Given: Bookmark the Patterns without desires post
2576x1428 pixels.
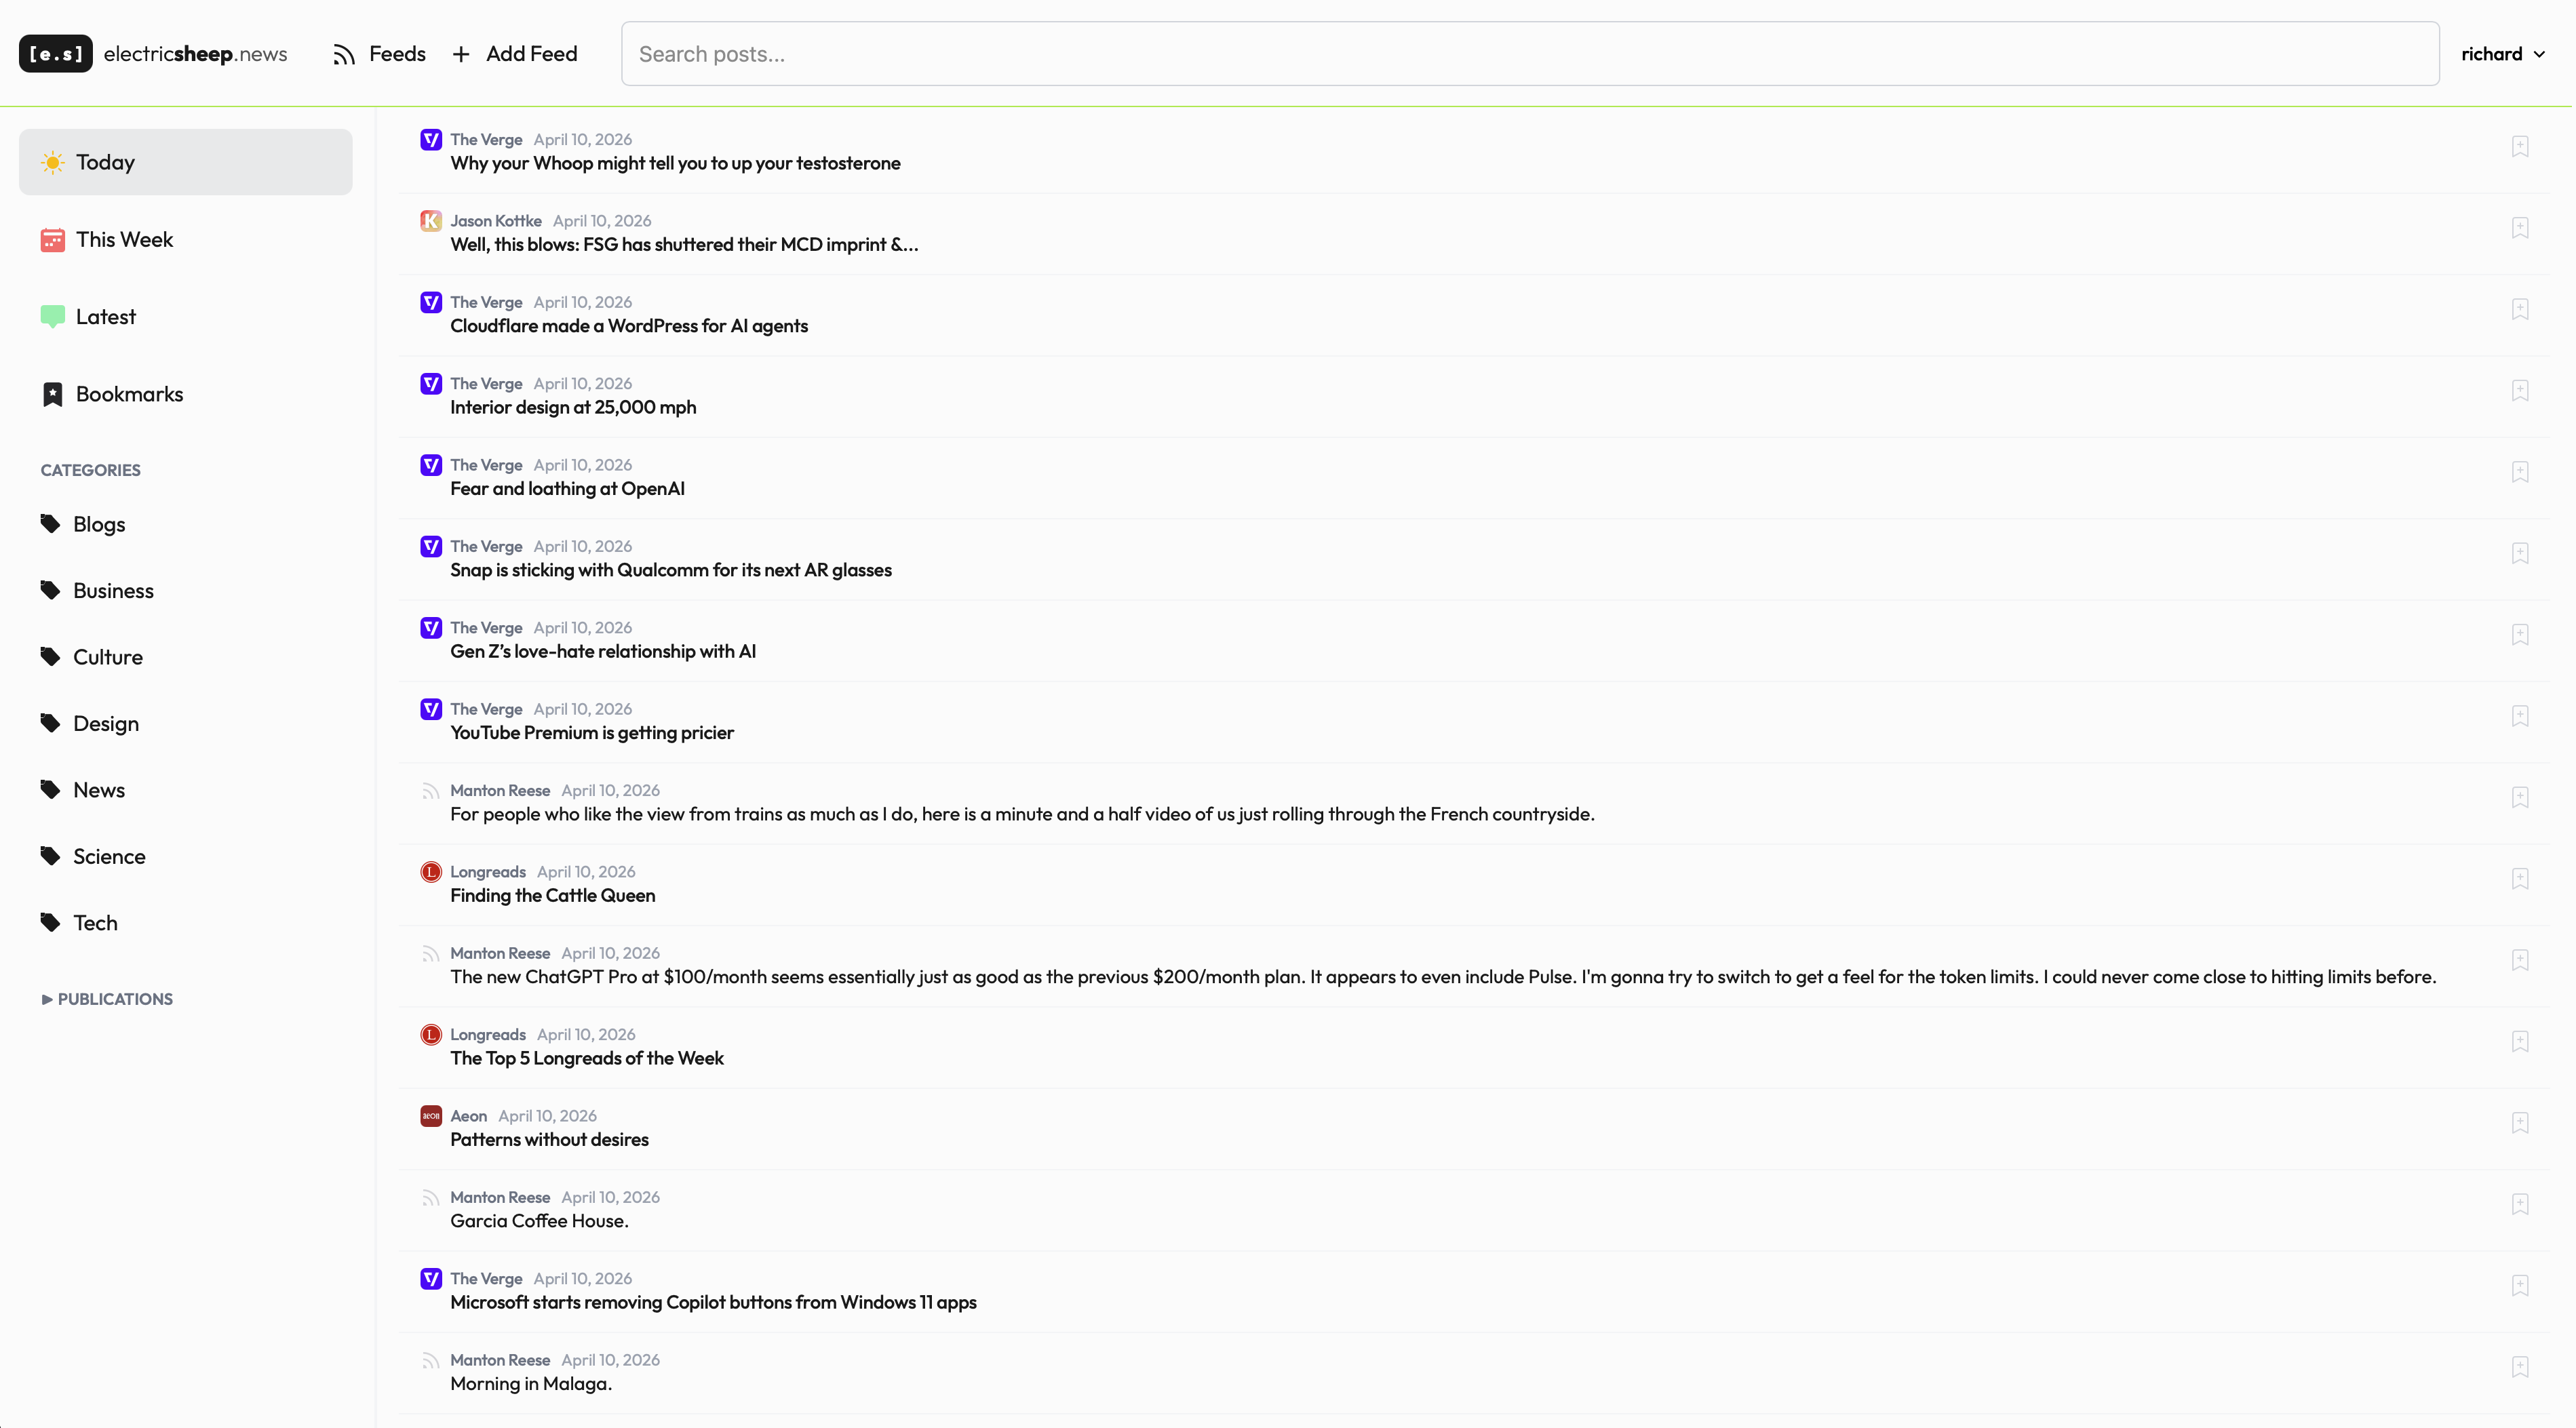Looking at the screenshot, I should [2519, 1123].
